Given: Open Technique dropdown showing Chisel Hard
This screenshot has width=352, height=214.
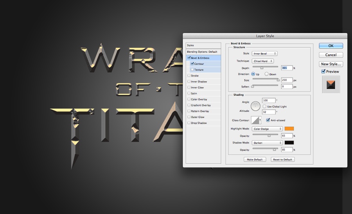Looking at the screenshot, I should click(x=263, y=61).
